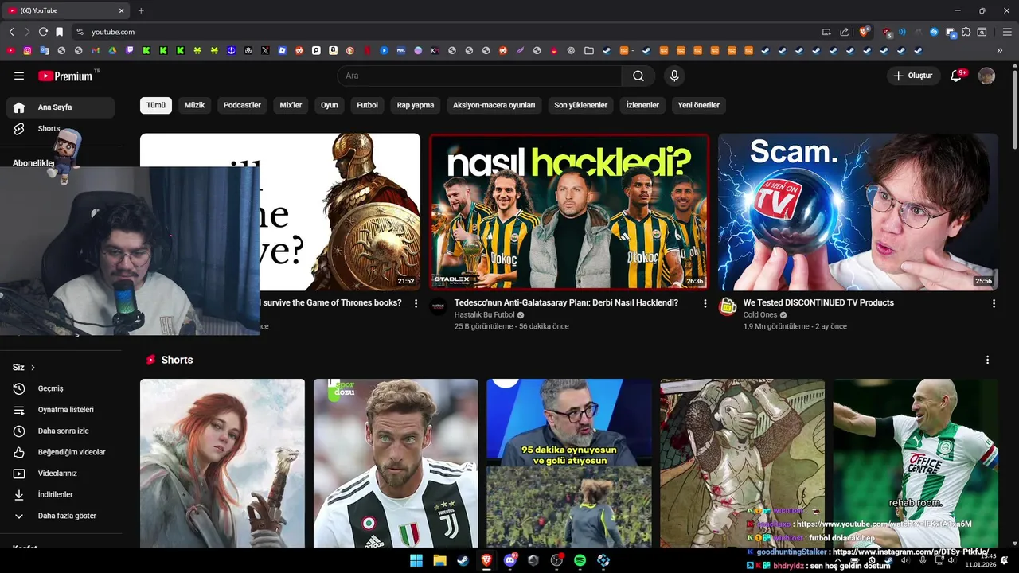Select the Oyun filter chip
This screenshot has width=1019, height=573.
pos(330,105)
